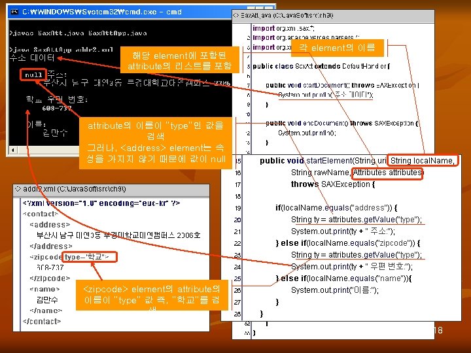The width and height of the screenshot is (471, 353).
Task: Click the 608-737 value in addr2.xml
Action: click(50, 267)
